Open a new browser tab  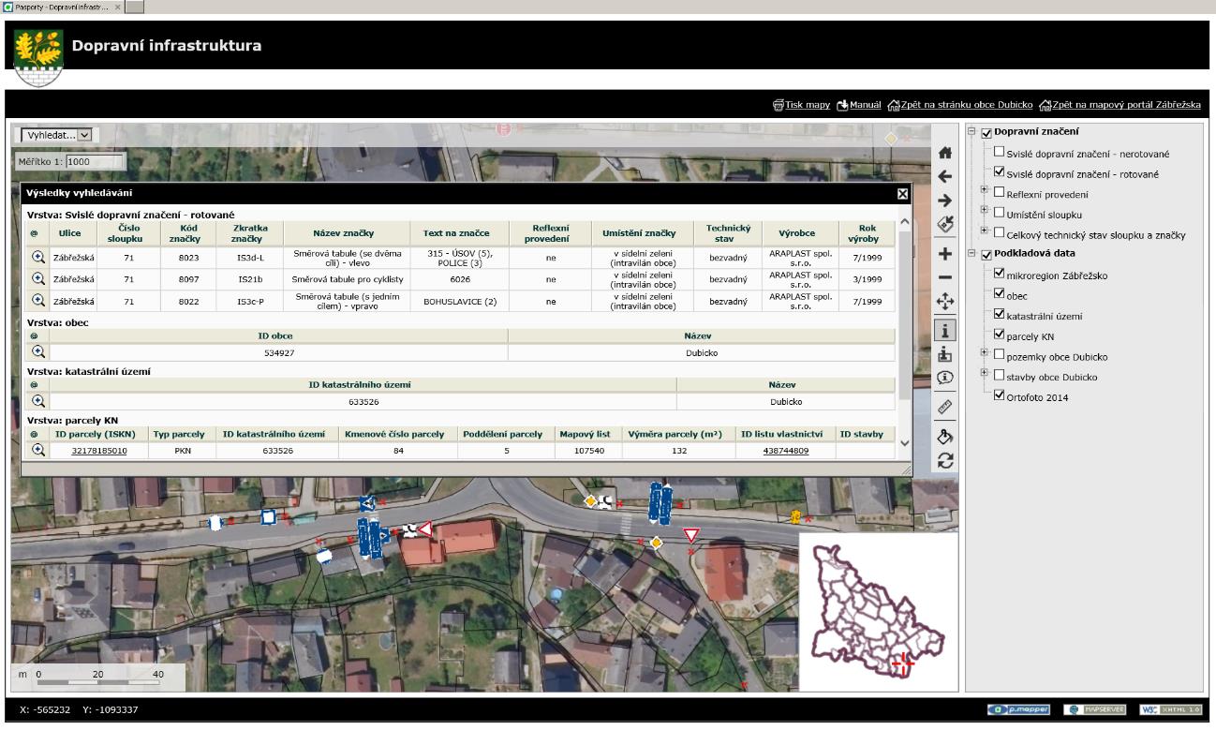(134, 7)
